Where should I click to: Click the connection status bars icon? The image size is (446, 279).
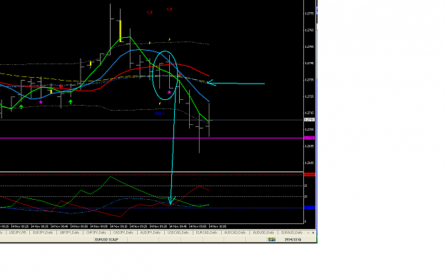(272, 240)
